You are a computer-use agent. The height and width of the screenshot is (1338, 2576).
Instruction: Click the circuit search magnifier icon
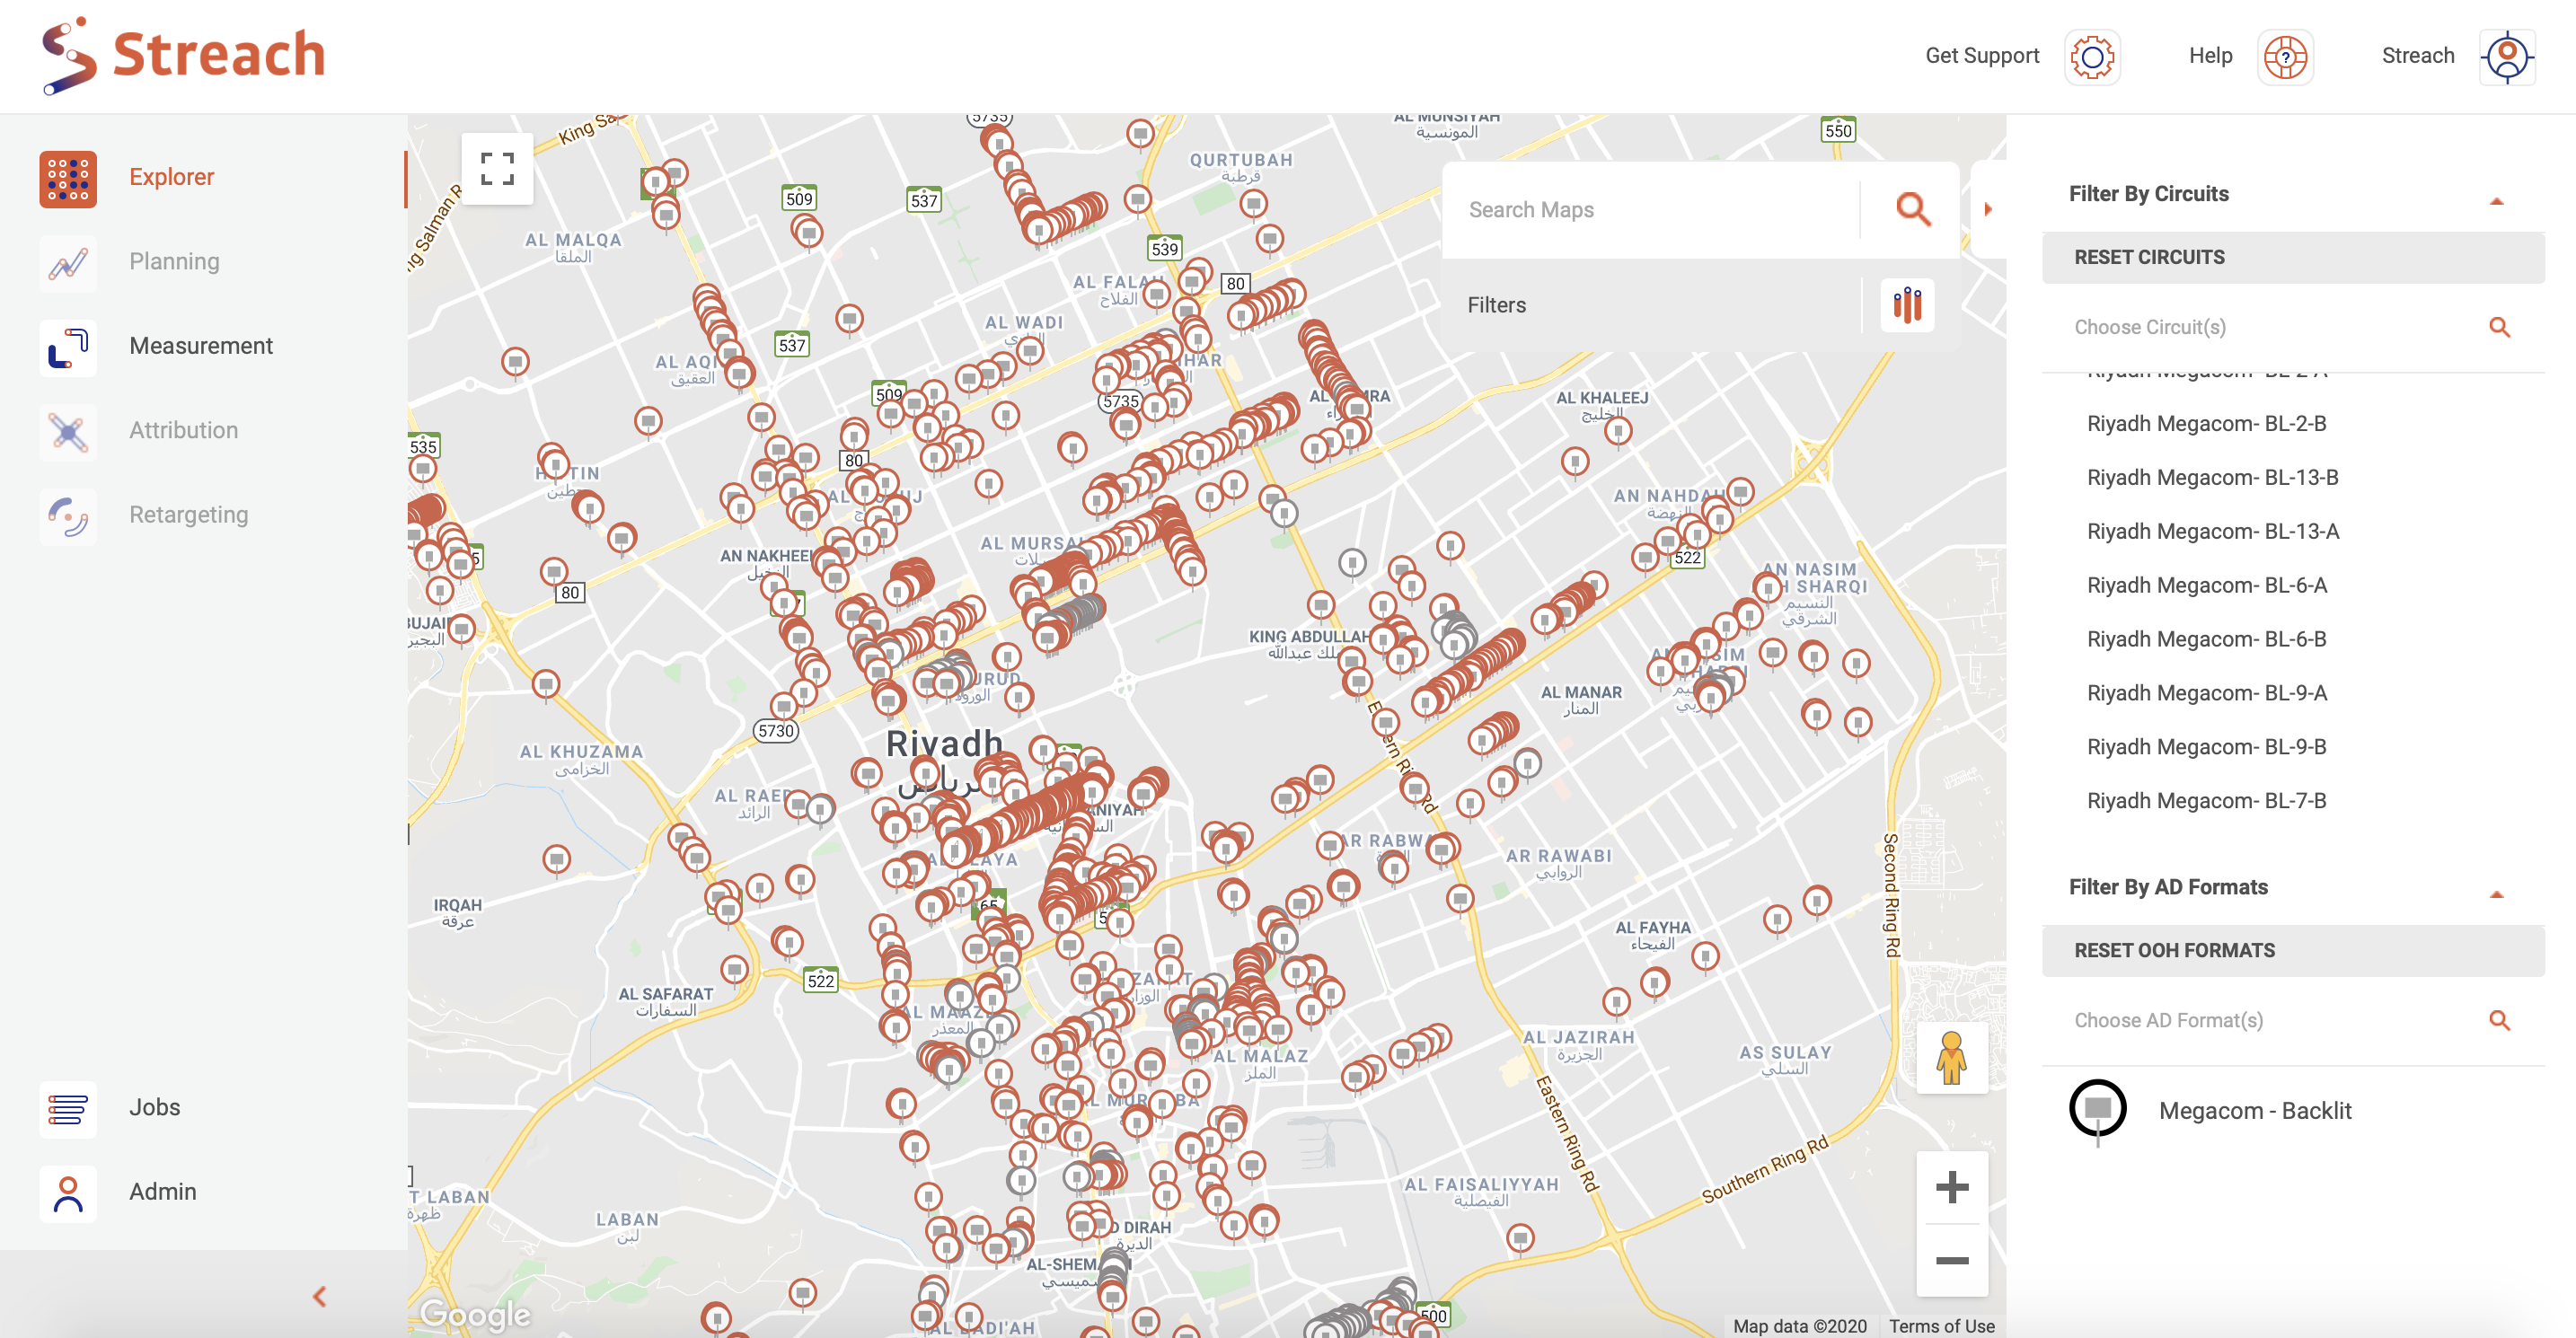pyautogui.click(x=2498, y=327)
